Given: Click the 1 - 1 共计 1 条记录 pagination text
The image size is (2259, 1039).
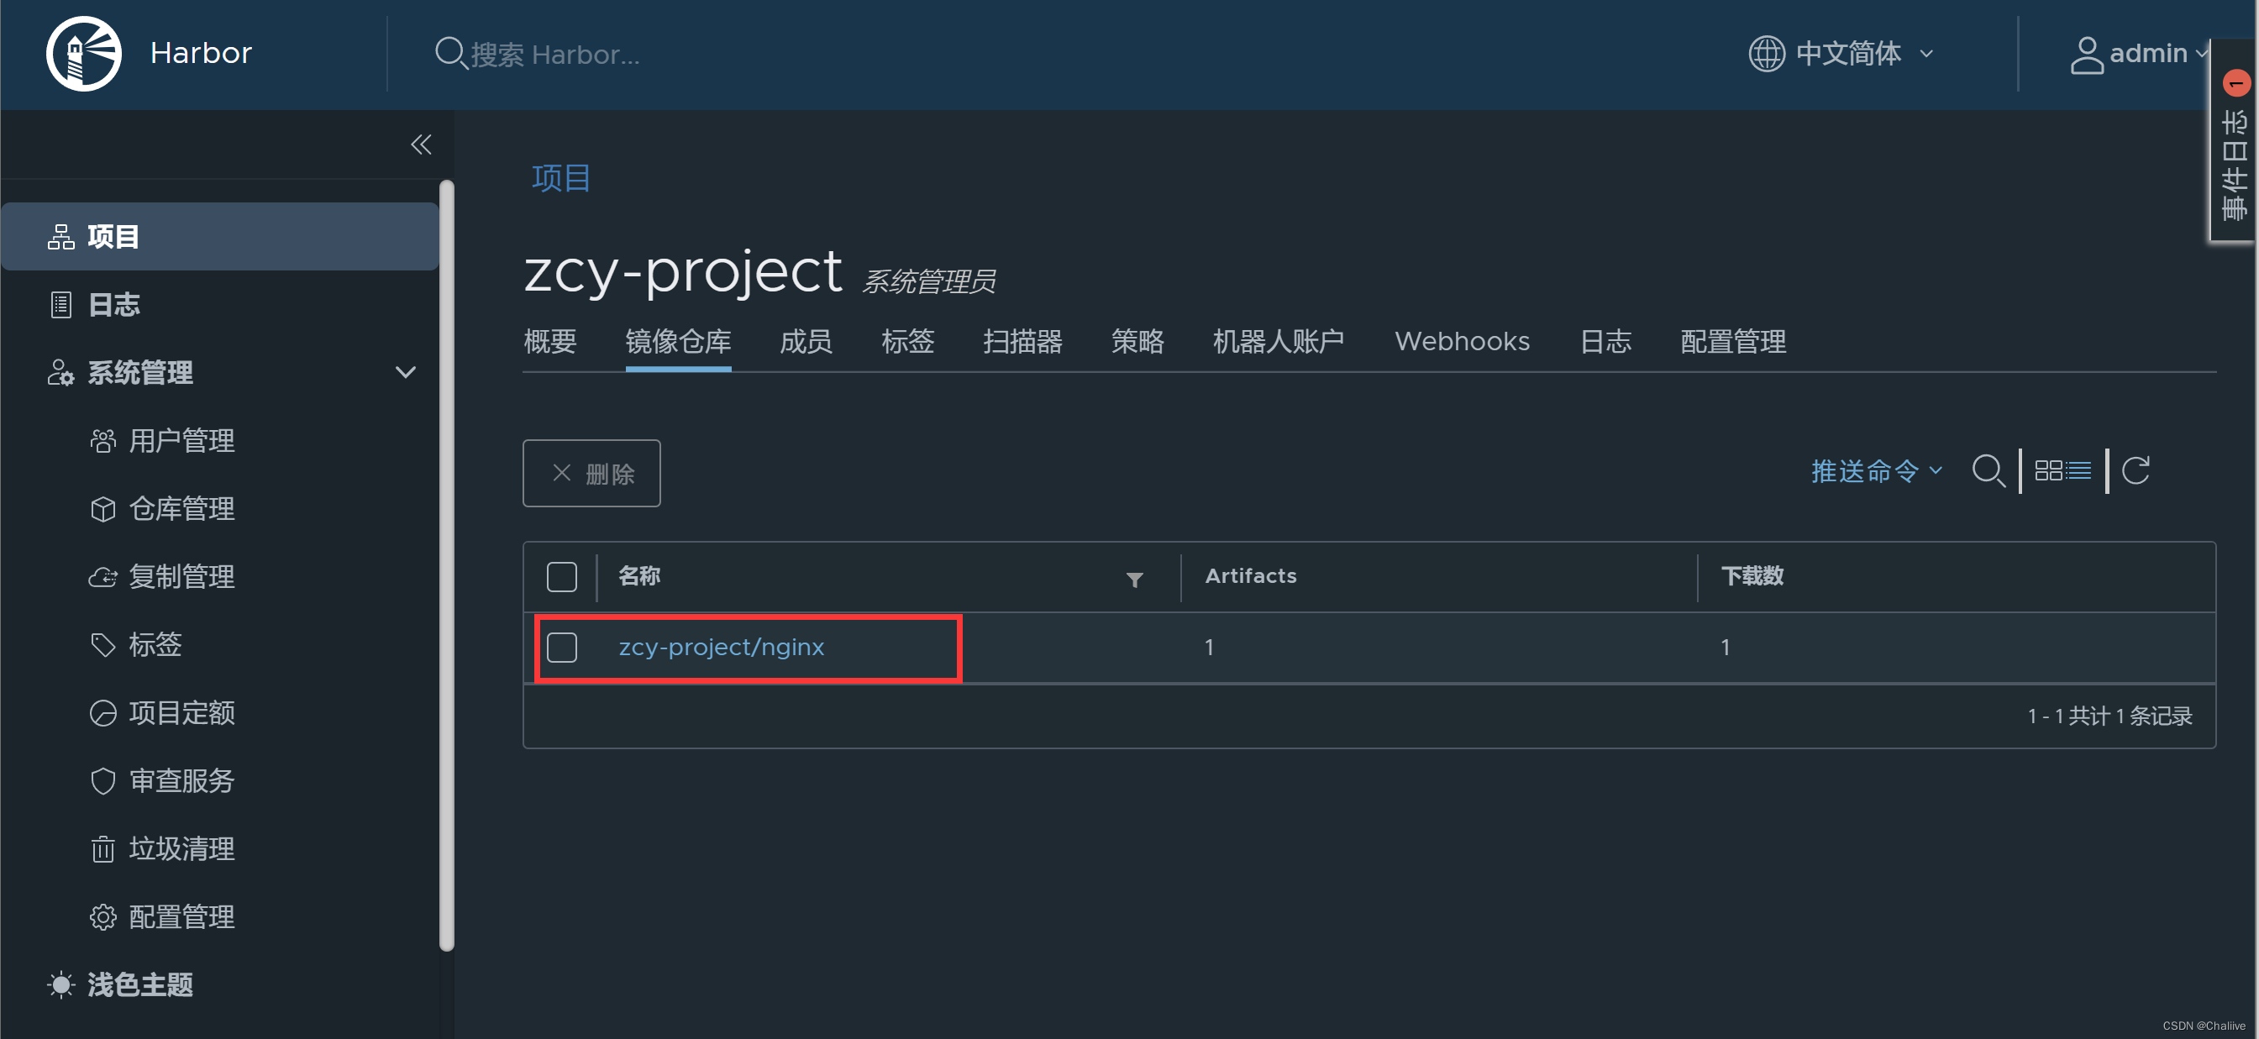Looking at the screenshot, I should [2109, 716].
